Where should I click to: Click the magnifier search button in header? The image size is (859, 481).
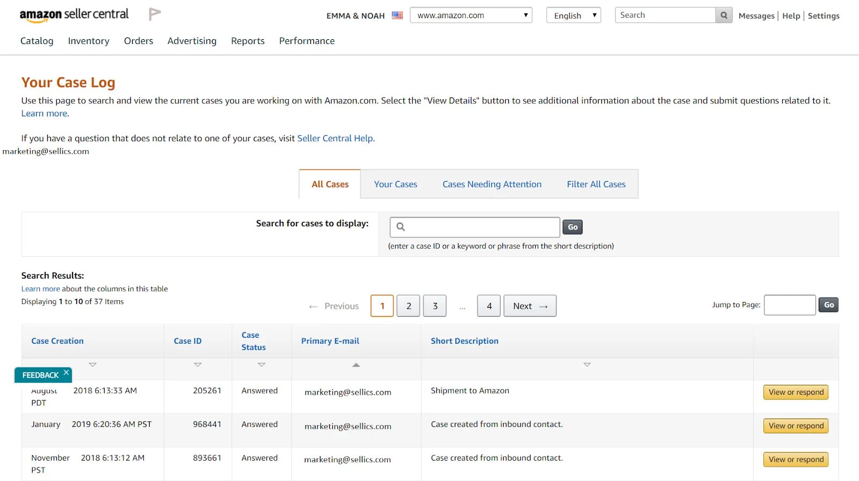[724, 16]
